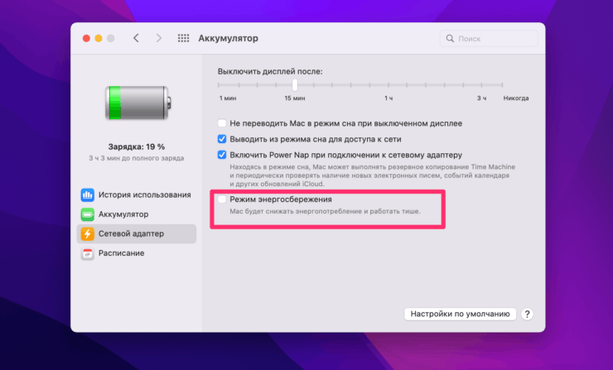The image size is (613, 370).
Task: Select the Сетевой адаптер lightning icon
Action: click(x=87, y=233)
